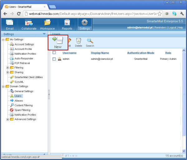Click the admin@viamodul.pt account link

[x=140, y=27]
